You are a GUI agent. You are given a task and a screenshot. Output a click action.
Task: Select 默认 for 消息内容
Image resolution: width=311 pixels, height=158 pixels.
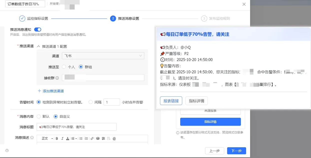coord(39,116)
